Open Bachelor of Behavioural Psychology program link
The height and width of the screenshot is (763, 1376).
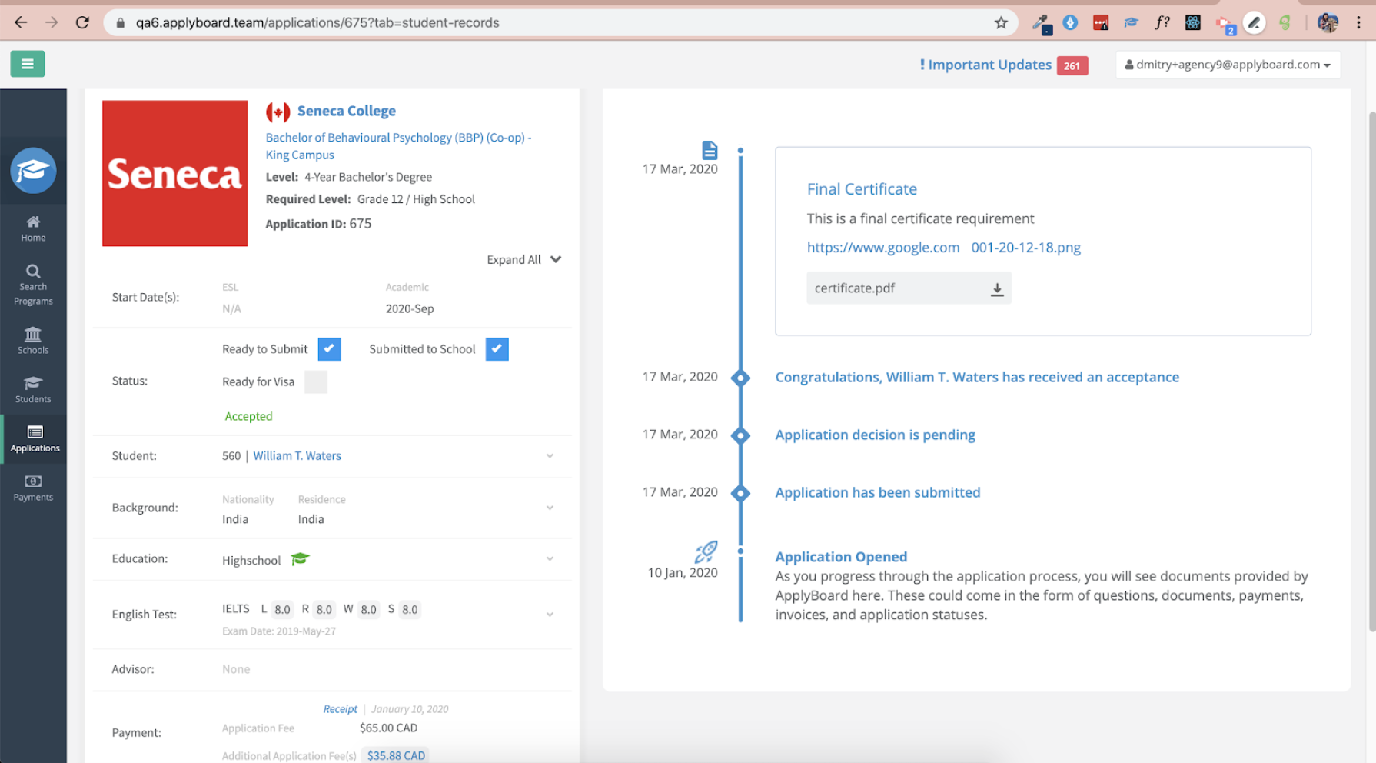pyautogui.click(x=398, y=146)
